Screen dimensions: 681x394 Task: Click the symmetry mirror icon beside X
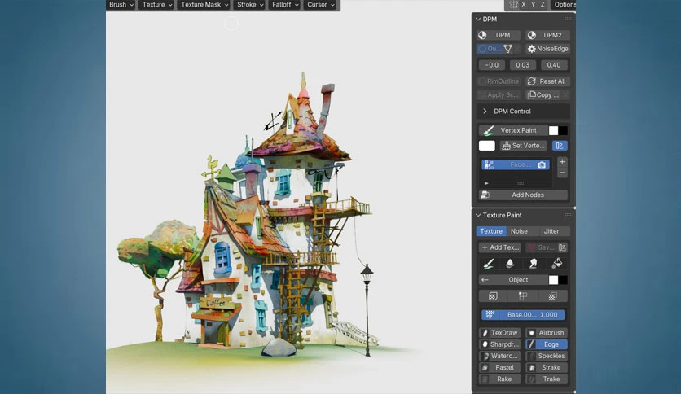click(x=514, y=4)
